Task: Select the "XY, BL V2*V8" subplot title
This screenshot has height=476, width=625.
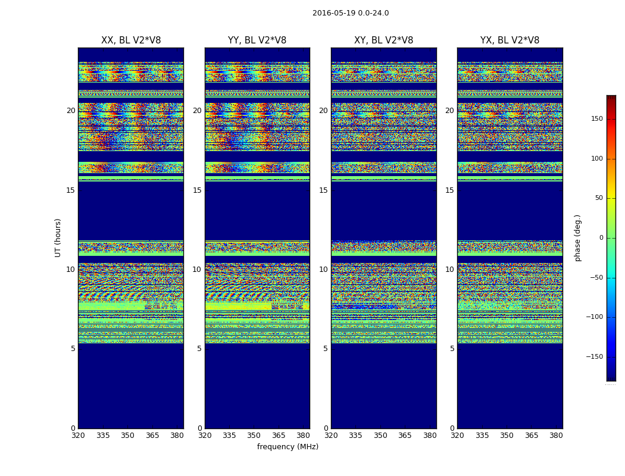Action: [384, 40]
